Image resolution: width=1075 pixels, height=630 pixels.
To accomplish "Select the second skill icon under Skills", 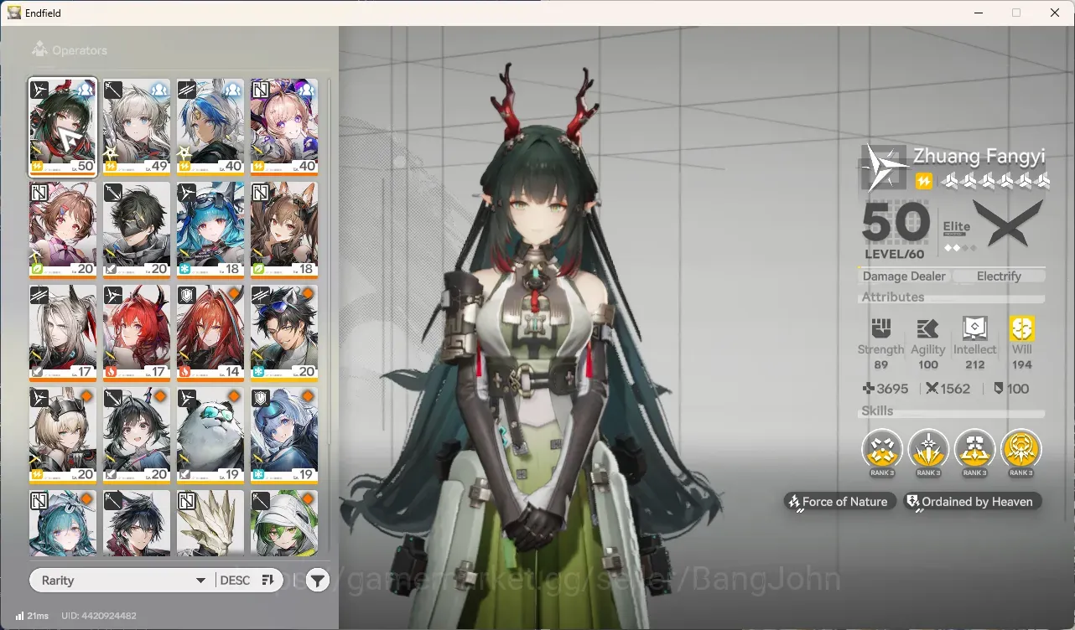I will 928,449.
